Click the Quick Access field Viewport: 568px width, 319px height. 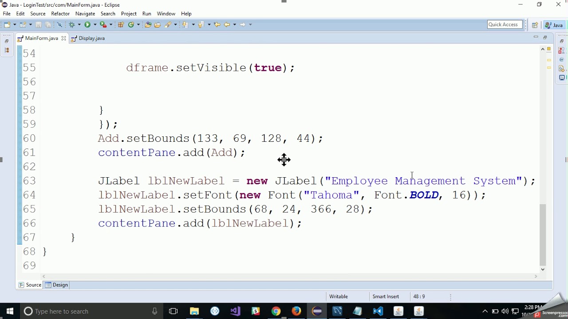505,24
